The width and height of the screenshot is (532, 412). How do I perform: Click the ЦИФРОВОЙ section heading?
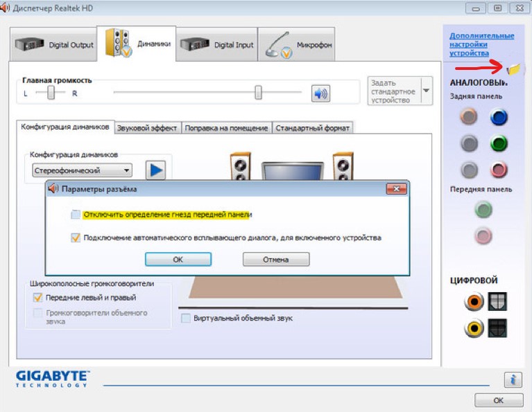pyautogui.click(x=474, y=280)
